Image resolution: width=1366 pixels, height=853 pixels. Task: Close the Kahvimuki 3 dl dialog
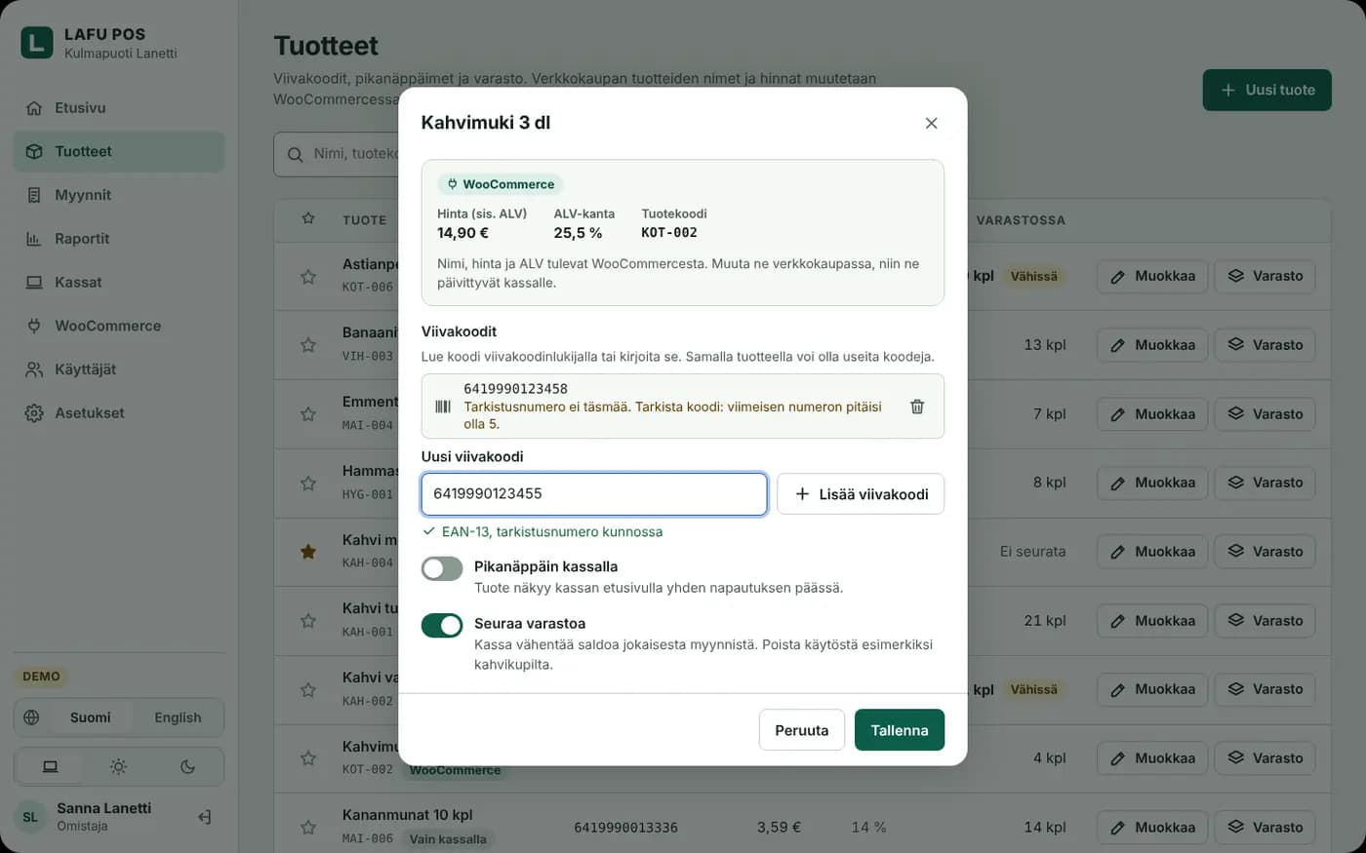[931, 123]
